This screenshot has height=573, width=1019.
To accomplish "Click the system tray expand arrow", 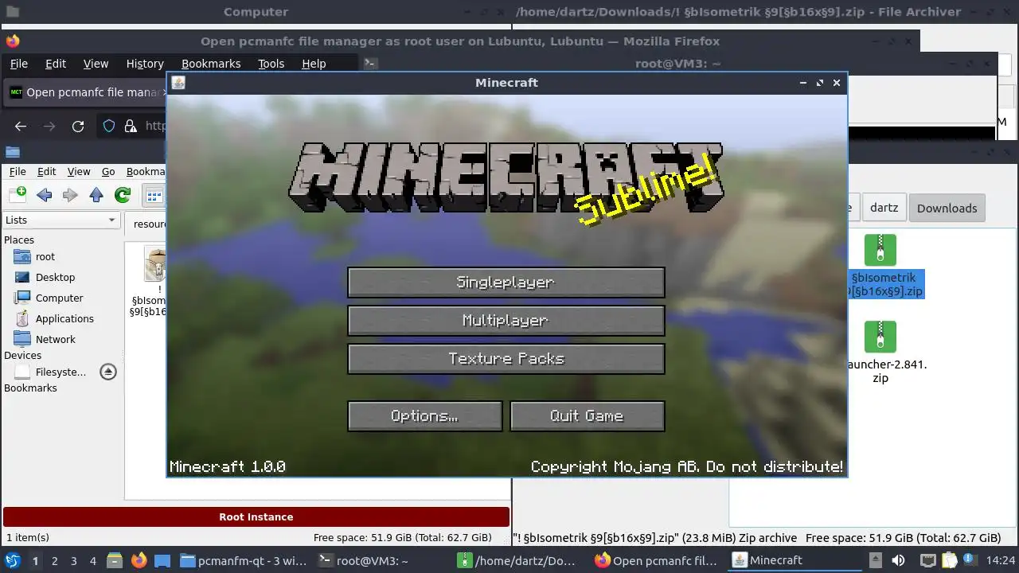I will (875, 561).
